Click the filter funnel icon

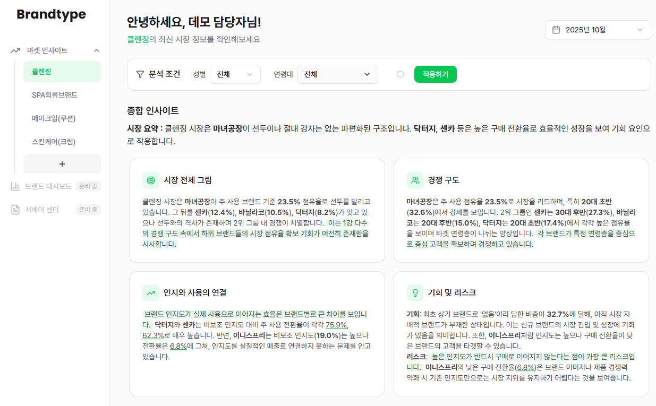pos(140,74)
